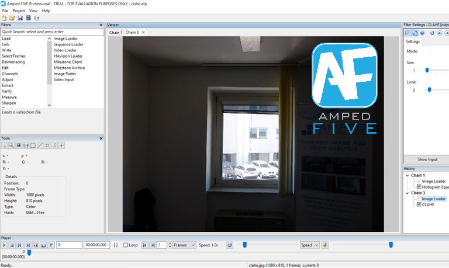The width and height of the screenshot is (449, 268).
Task: Toggle the CLAHE filter checkbox in History
Action: coord(419,204)
